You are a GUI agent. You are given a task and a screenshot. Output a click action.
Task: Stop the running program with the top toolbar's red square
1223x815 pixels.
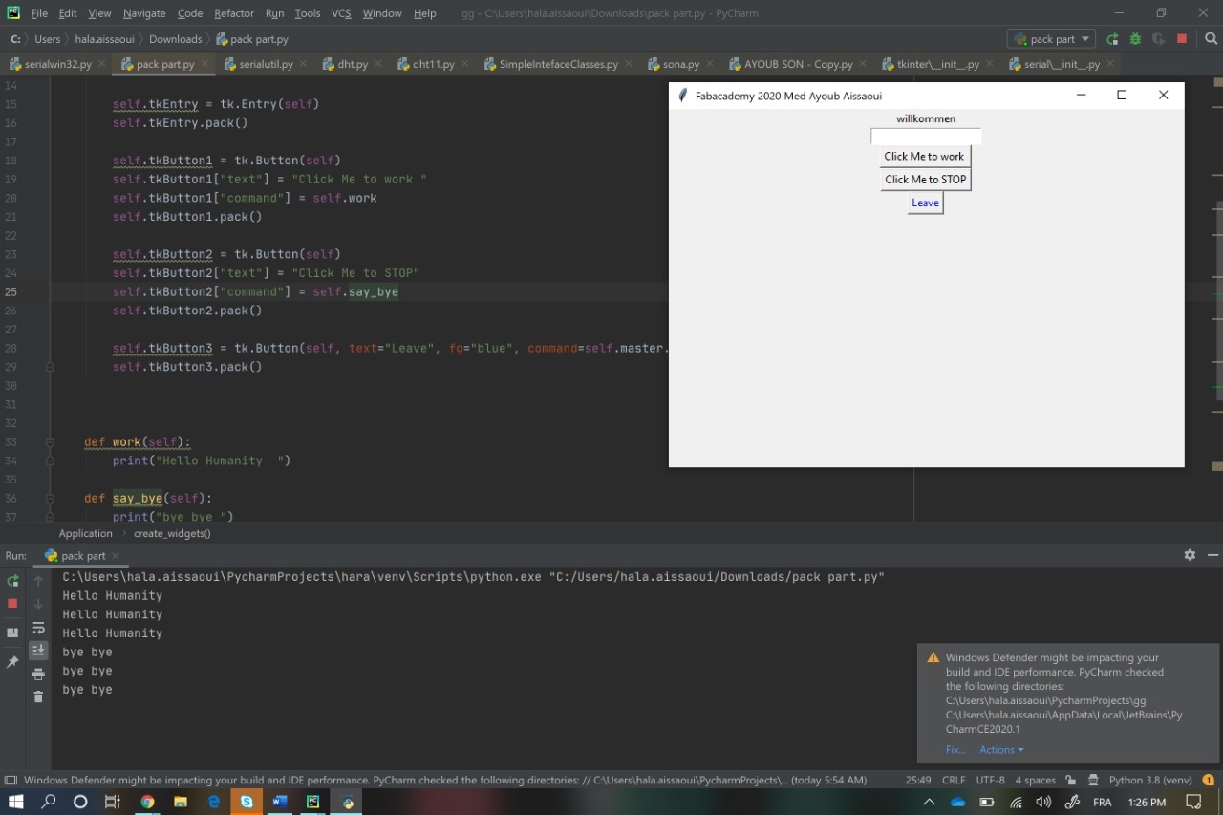click(x=1182, y=39)
